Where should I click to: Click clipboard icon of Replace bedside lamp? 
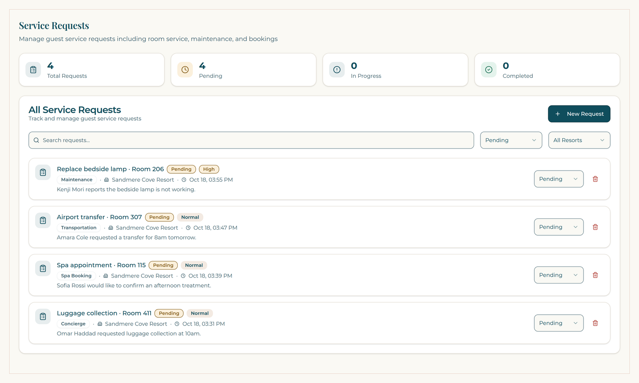pyautogui.click(x=43, y=173)
